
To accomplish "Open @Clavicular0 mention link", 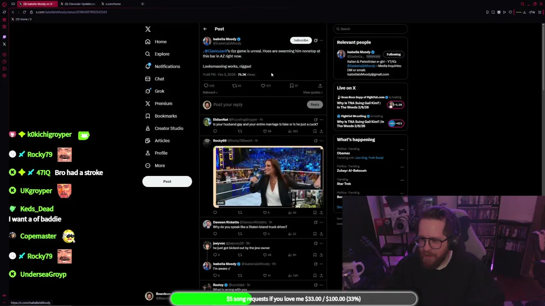I will 216,51.
